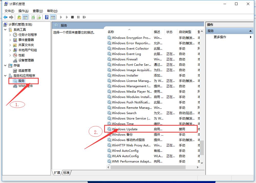Click the Refresh icon on the toolbar
Screen dimensions: 256x183
(33, 17)
